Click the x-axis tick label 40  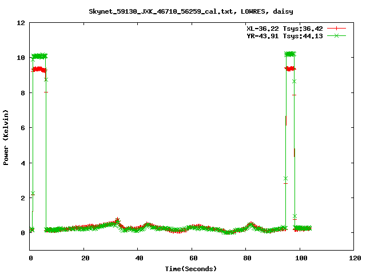(x=140, y=258)
